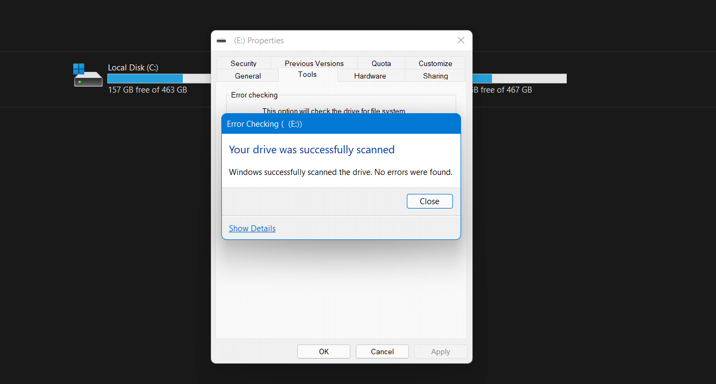The width and height of the screenshot is (716, 384).
Task: Go to the Customize tab
Action: [x=435, y=63]
